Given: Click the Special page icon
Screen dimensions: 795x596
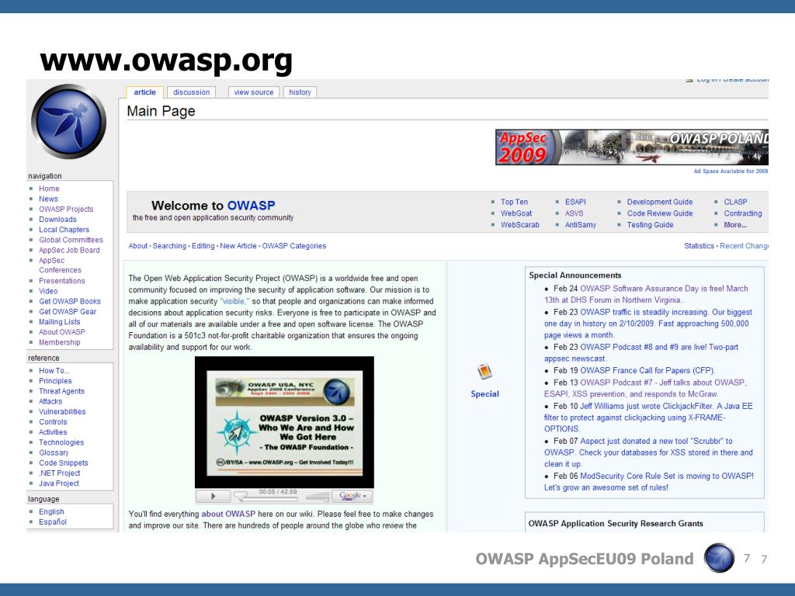Looking at the screenshot, I should pos(484,372).
